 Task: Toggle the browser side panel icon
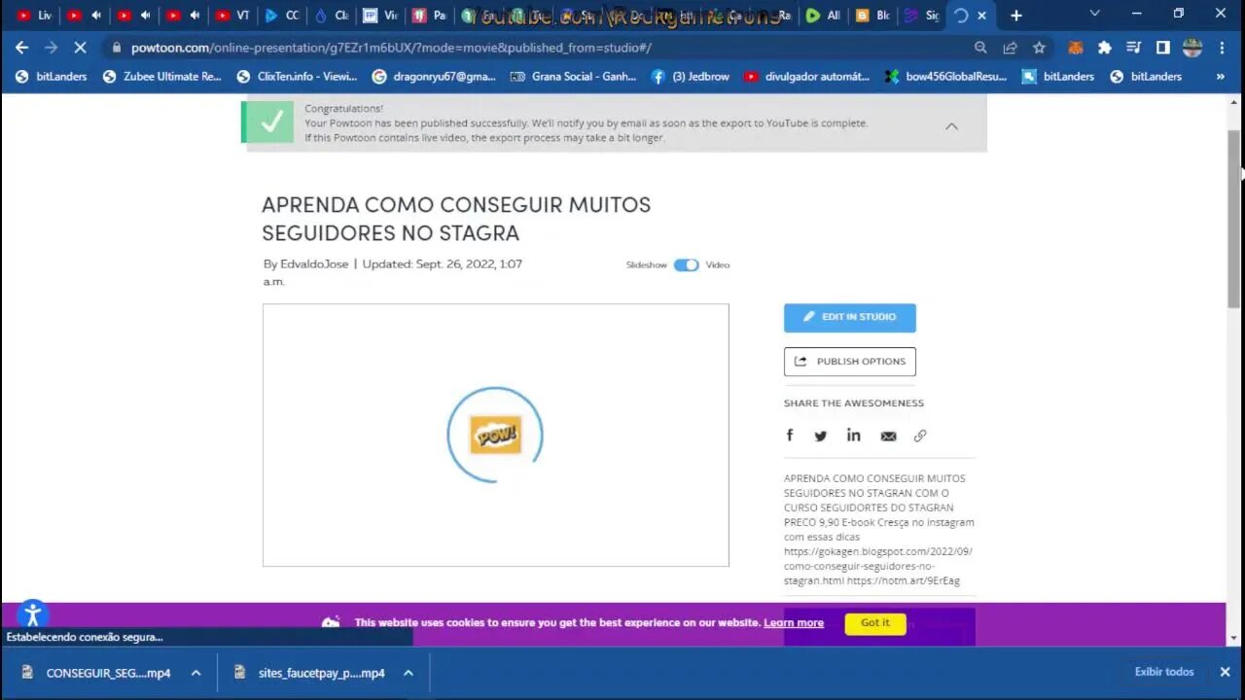pos(1163,48)
